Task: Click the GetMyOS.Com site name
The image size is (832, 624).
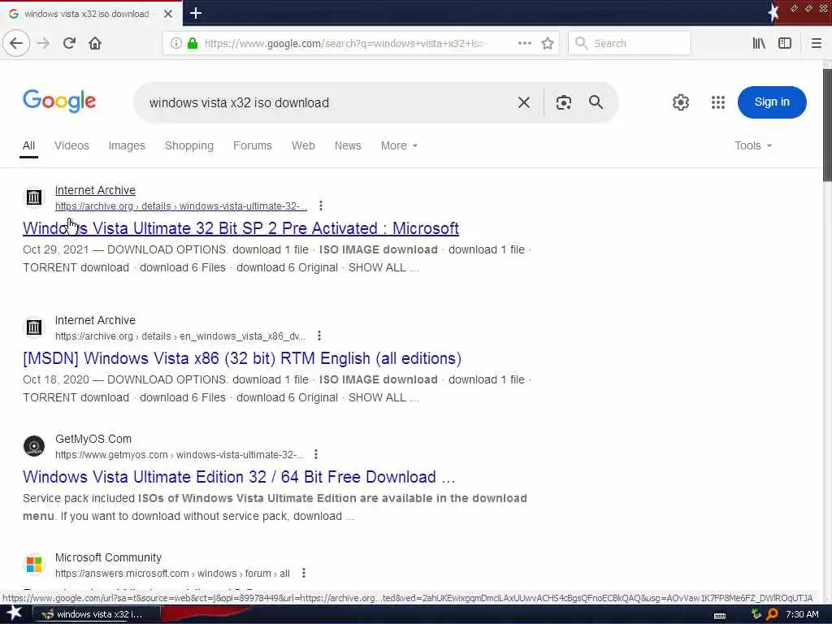Action: click(x=93, y=439)
